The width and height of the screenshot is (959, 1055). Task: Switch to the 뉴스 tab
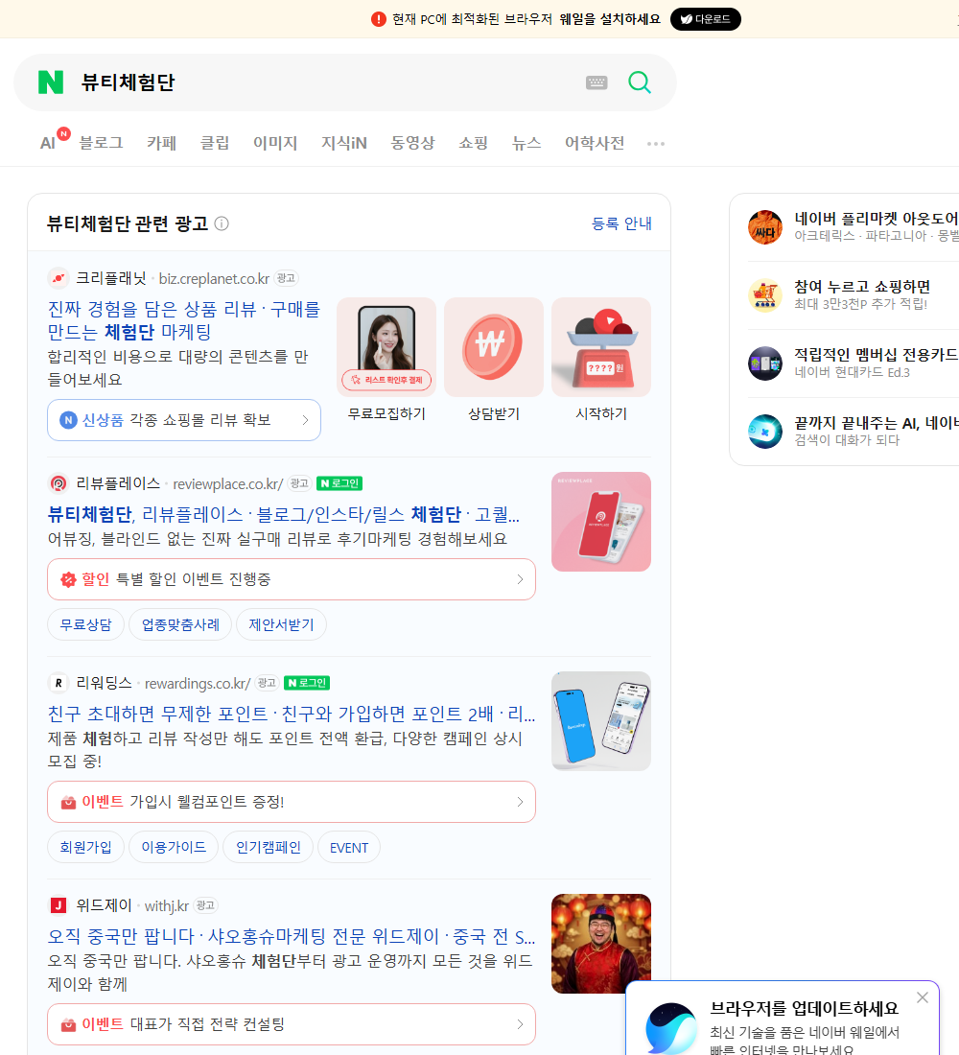click(526, 143)
